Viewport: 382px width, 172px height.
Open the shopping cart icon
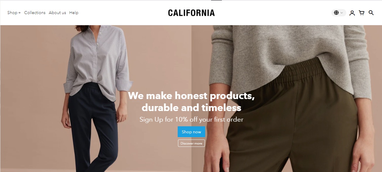click(362, 13)
